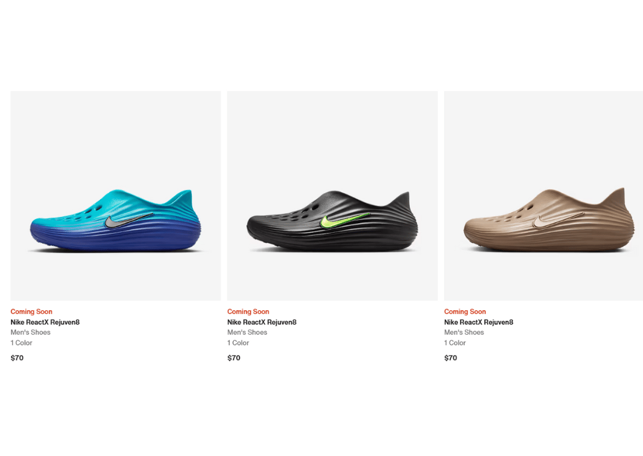The height and width of the screenshot is (456, 643).
Task: Click second product's Nike ReactX Rejuven8 title
Action: coord(262,322)
